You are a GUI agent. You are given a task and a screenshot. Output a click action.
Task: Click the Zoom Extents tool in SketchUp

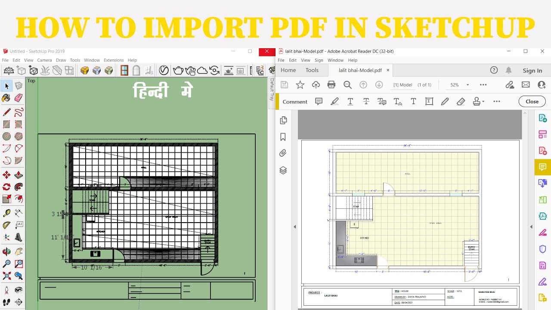click(x=6, y=276)
